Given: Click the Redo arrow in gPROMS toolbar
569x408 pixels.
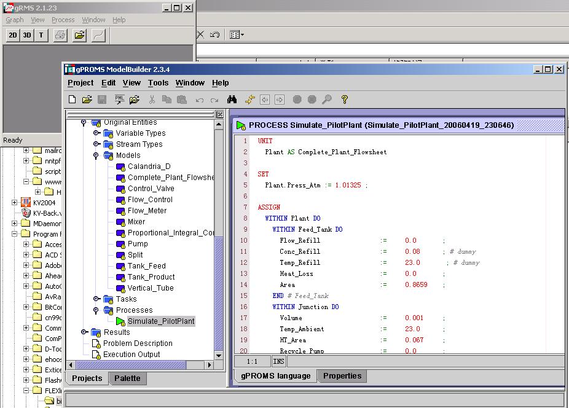Looking at the screenshot, I should click(x=214, y=100).
